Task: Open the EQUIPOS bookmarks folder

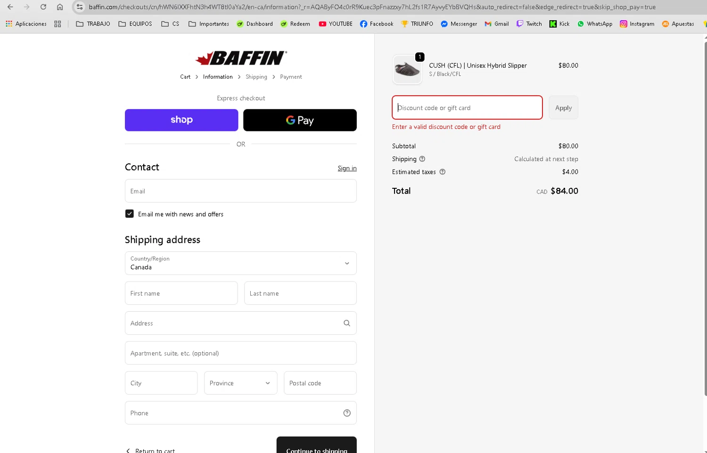Action: tap(135, 24)
